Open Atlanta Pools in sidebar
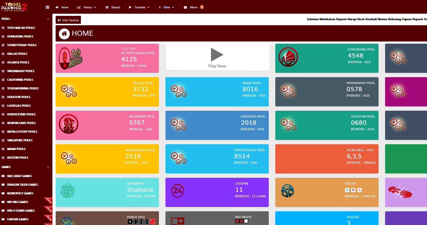The image size is (427, 225). 18,62
